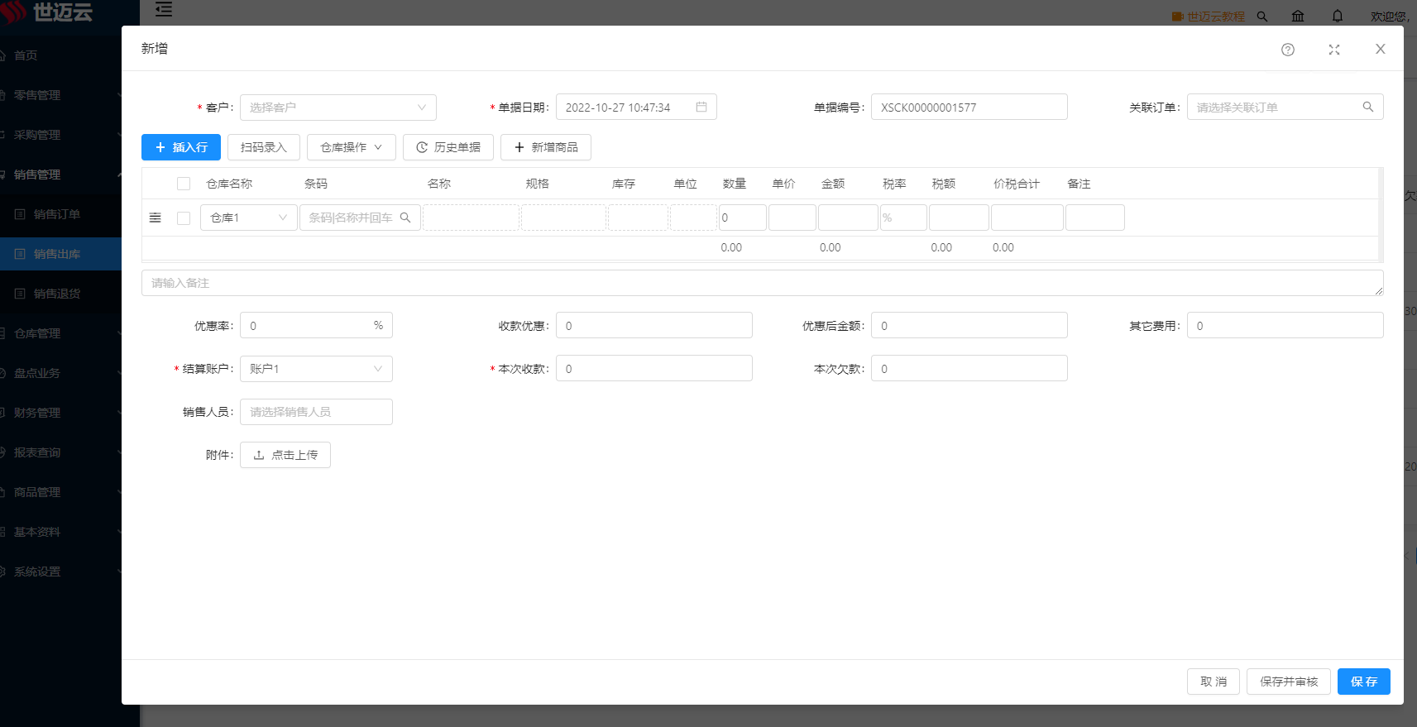The image size is (1417, 727).
Task: Click the search icon in the top header
Action: click(x=1262, y=17)
